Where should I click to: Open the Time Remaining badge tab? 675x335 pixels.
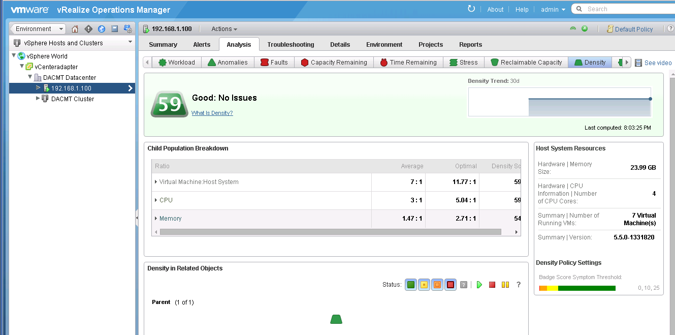pyautogui.click(x=408, y=63)
